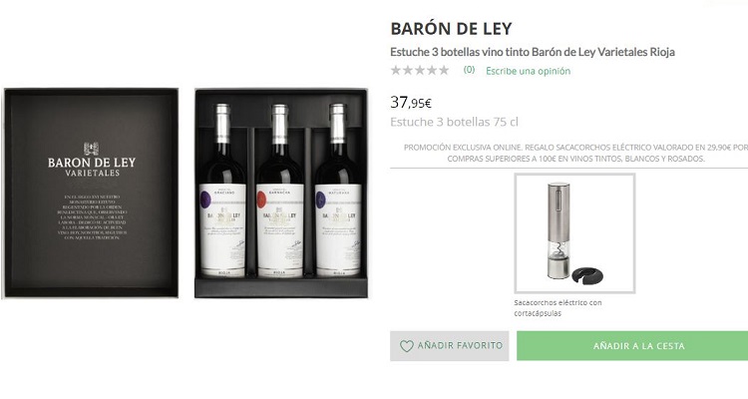Click the review count (0)
Viewport: 748px width, 399px height.
(x=469, y=70)
